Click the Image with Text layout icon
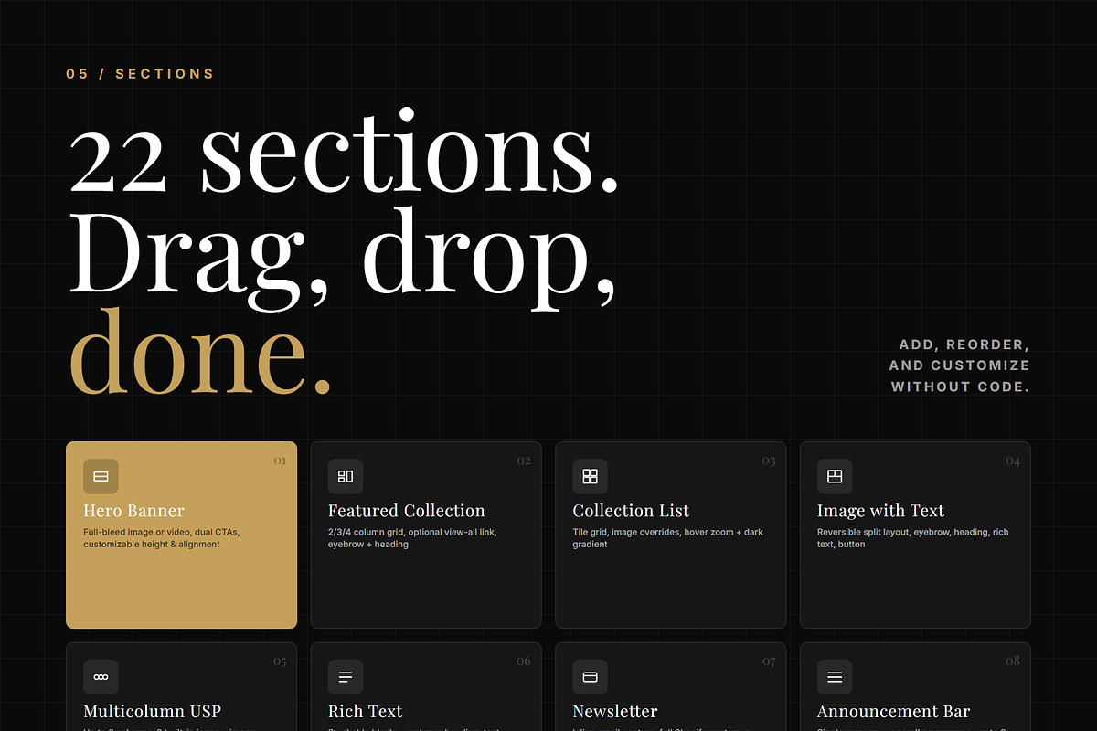The width and height of the screenshot is (1097, 731). point(835,476)
